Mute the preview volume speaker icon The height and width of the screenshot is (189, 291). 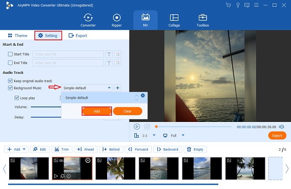point(281,127)
